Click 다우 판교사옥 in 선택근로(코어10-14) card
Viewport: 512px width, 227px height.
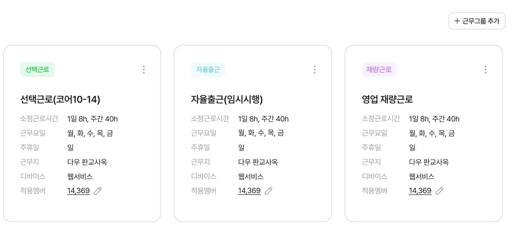pyautogui.click(x=87, y=162)
